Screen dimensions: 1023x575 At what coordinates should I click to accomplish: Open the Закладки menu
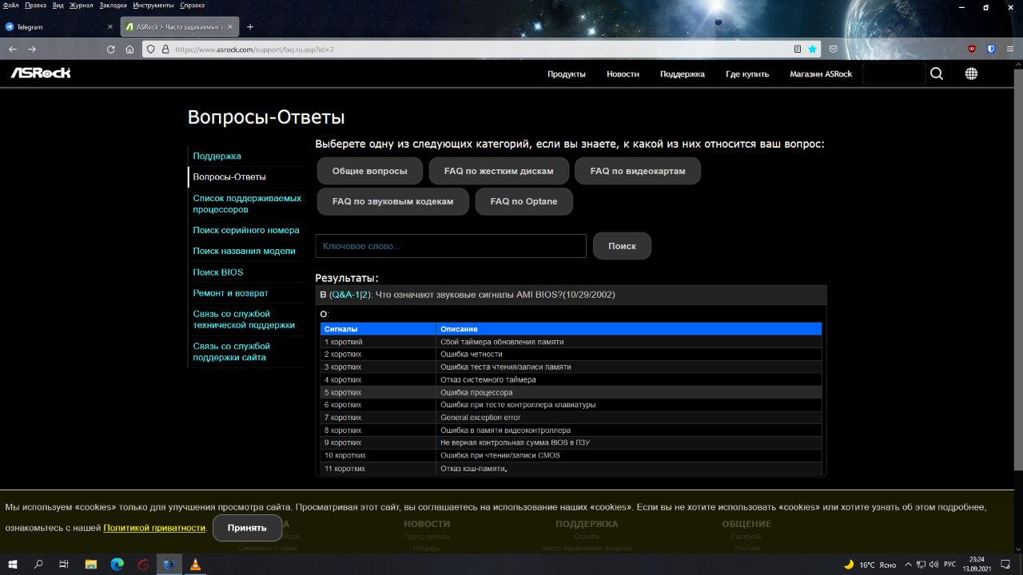click(x=113, y=5)
